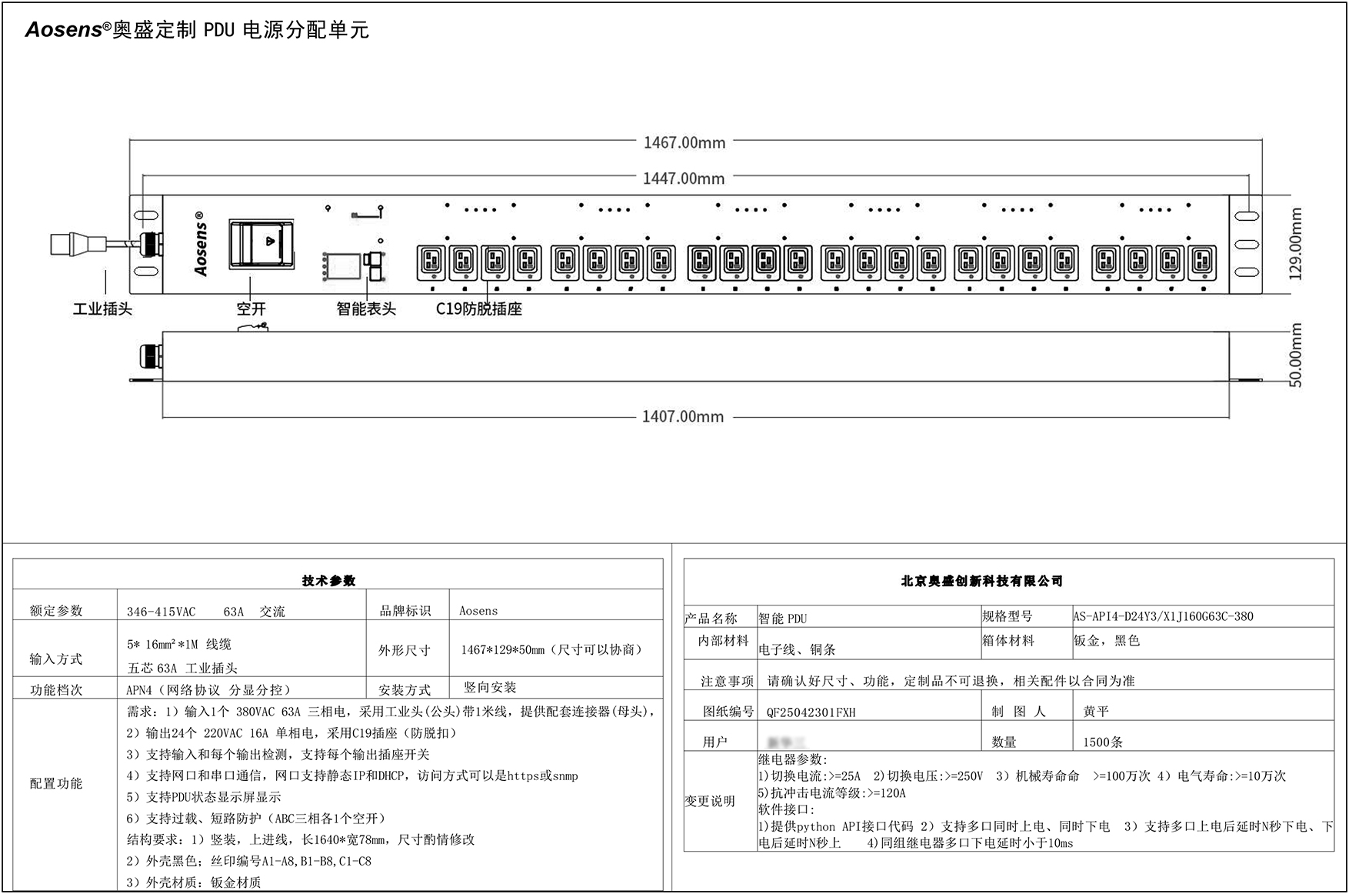Click the 技术参数 table header

point(328,581)
